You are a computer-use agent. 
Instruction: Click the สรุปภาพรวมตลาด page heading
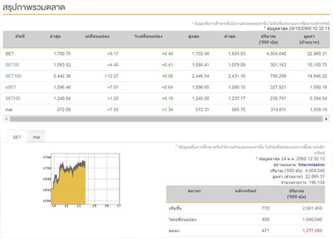[34, 7]
